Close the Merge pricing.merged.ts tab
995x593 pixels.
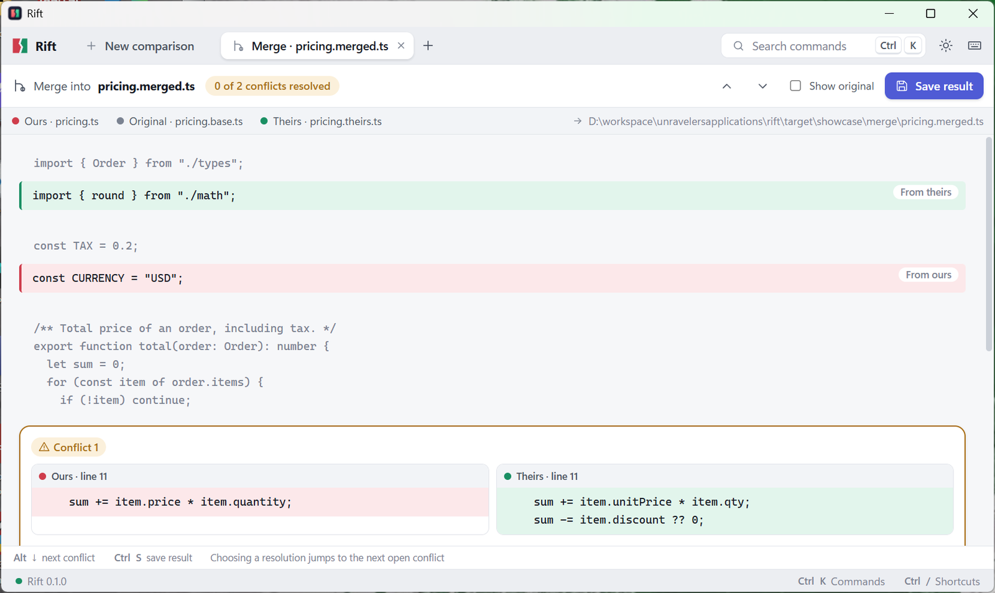(x=401, y=46)
